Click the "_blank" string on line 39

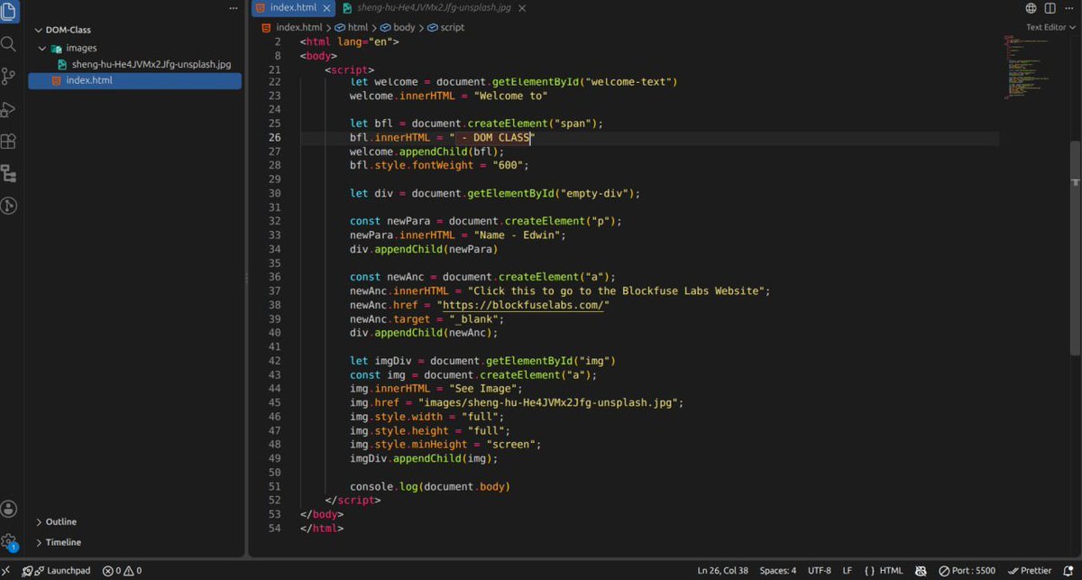tap(472, 318)
